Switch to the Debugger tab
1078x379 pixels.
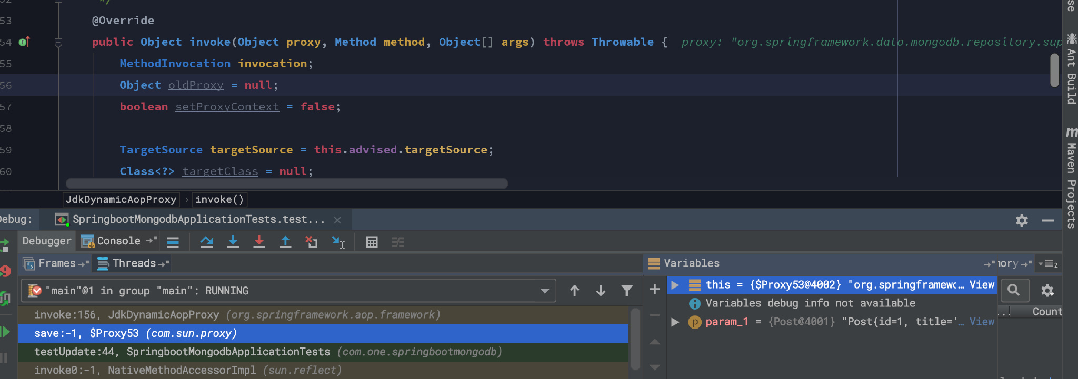pos(47,241)
